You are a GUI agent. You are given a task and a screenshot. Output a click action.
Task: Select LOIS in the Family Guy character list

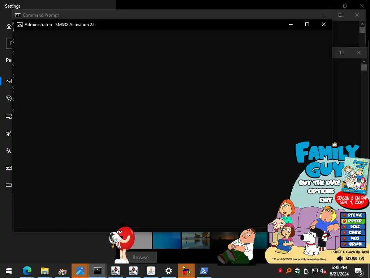(x=353, y=227)
